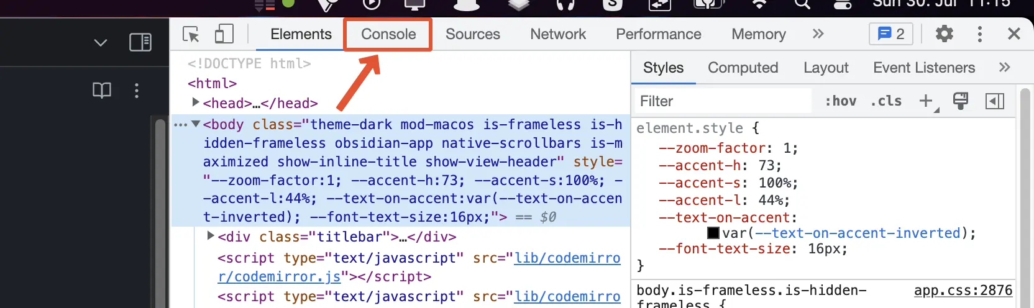Open Obsidian's chevron-down tab list dropdown
Image resolution: width=1034 pixels, height=308 pixels.
point(101,42)
